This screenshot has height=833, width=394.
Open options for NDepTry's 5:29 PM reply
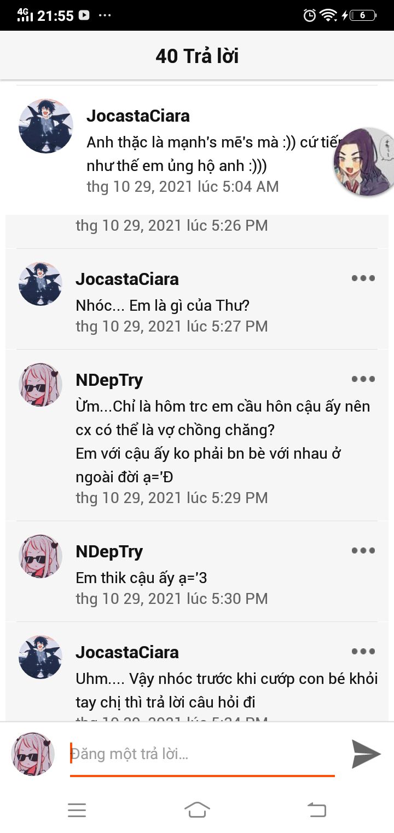(363, 379)
